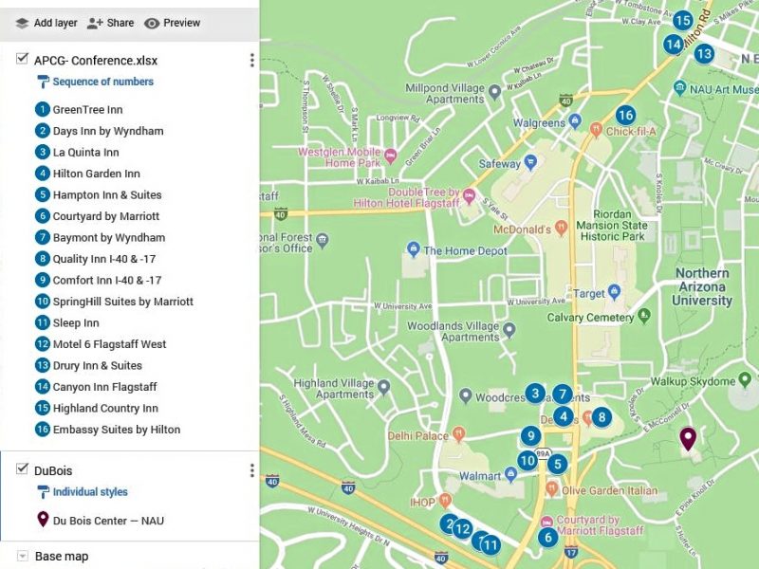759x569 pixels.
Task: Click map marker number 8
Action: coord(601,416)
